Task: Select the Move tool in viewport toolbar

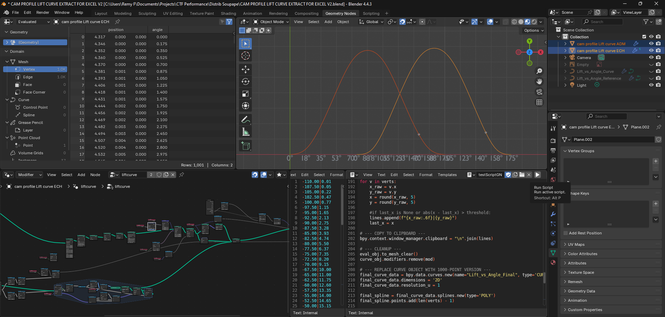Action: (246, 69)
